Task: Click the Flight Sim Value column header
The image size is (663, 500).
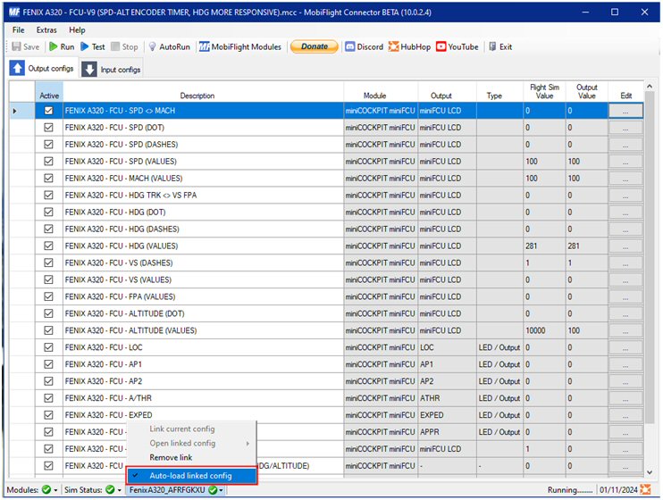Action: tap(544, 91)
